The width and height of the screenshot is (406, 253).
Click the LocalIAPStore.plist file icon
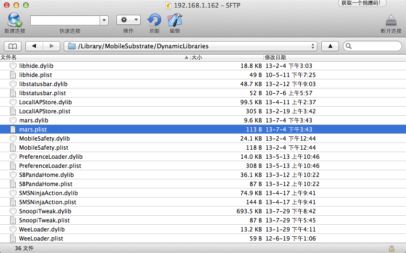point(12,111)
